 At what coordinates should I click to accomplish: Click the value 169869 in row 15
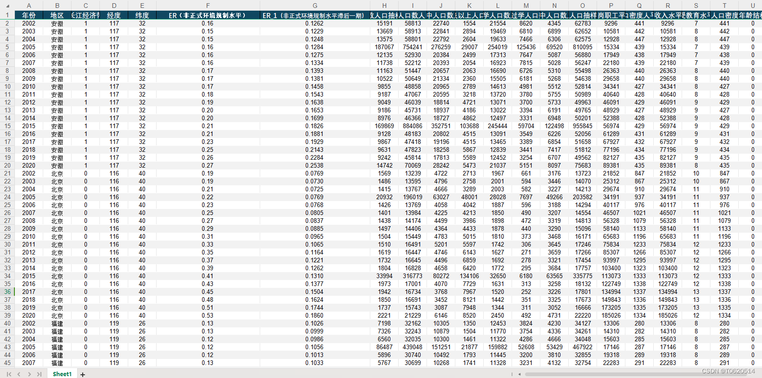tap(384, 126)
